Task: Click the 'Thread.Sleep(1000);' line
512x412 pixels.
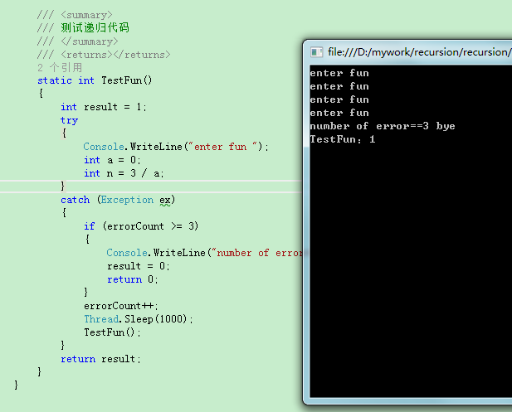Action: tap(139, 319)
